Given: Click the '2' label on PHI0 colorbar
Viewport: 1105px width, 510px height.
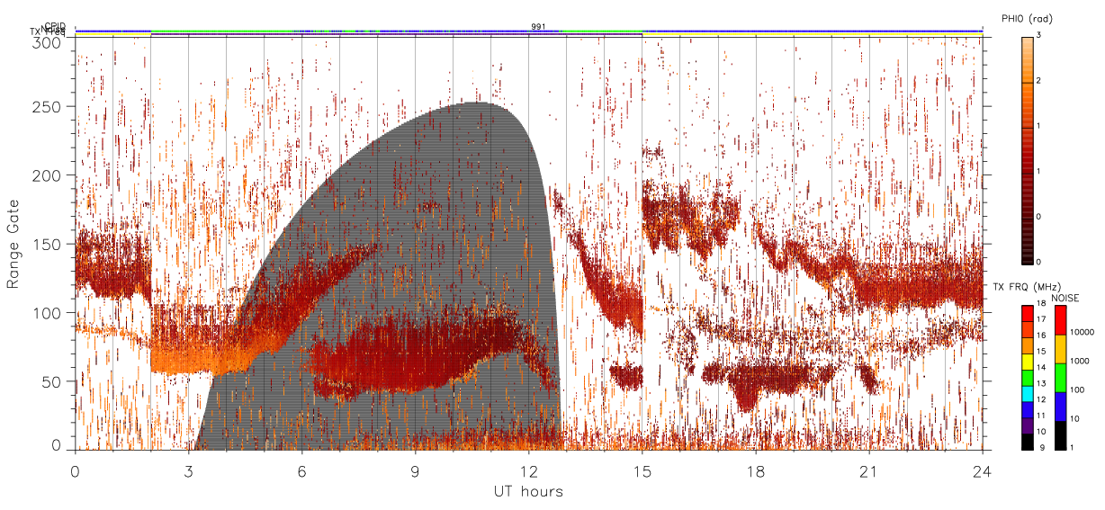Looking at the screenshot, I should (1039, 82).
